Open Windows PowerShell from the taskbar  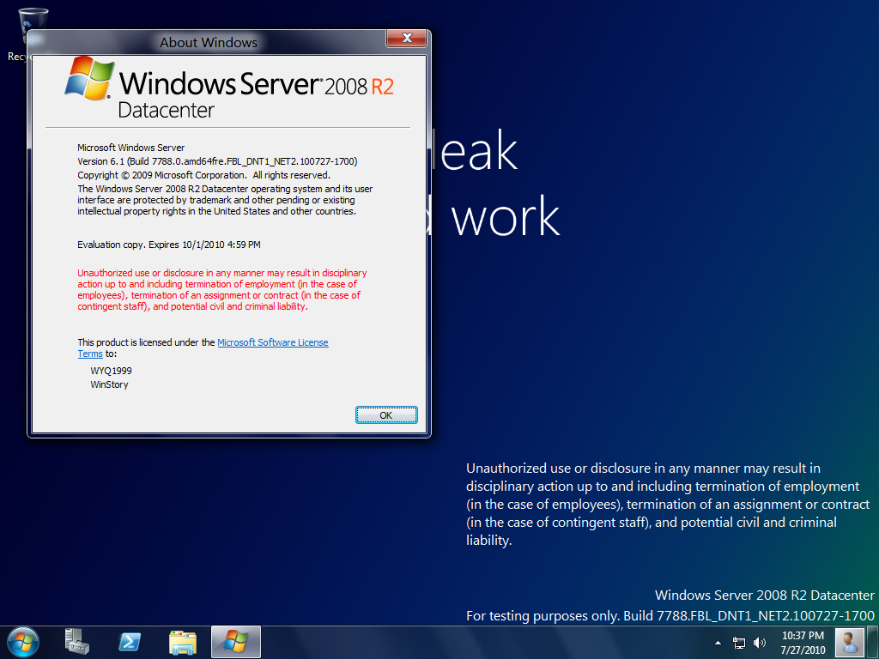click(130, 642)
